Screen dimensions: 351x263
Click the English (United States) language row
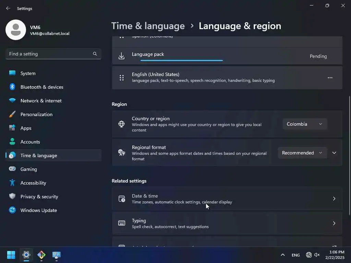coord(227,78)
